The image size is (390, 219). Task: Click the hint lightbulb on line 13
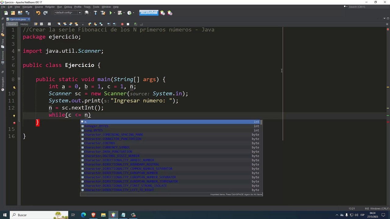[14, 116]
